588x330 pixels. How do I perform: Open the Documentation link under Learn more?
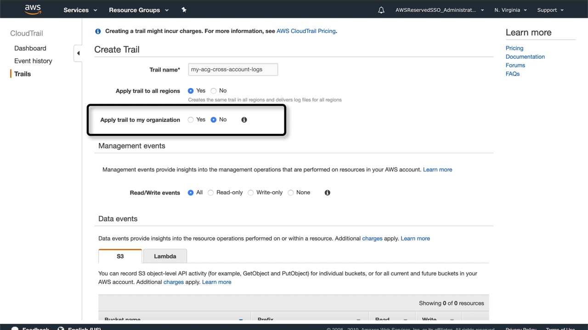[x=525, y=57]
